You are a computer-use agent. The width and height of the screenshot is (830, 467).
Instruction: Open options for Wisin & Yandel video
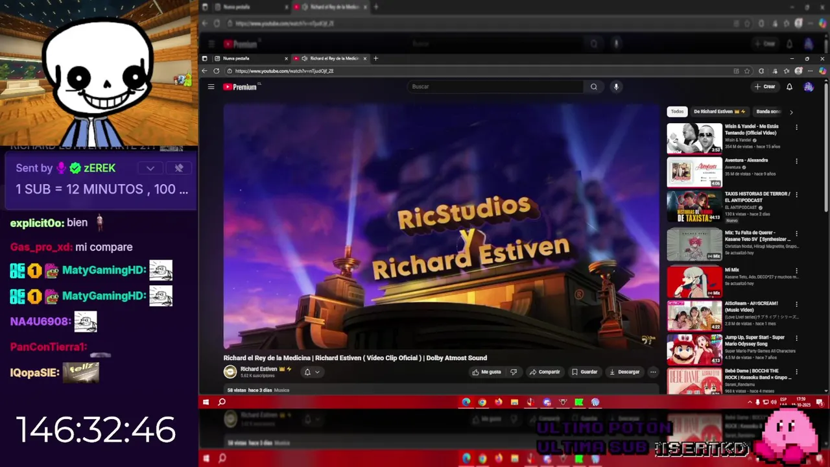coord(796,127)
